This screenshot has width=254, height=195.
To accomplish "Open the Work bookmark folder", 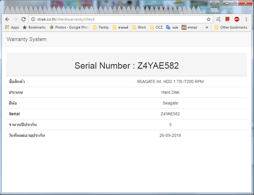I will point(139,27).
